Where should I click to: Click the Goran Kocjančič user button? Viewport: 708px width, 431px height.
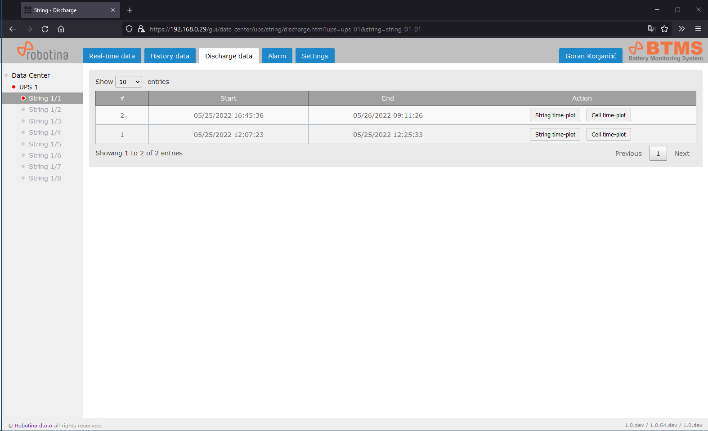click(x=591, y=56)
